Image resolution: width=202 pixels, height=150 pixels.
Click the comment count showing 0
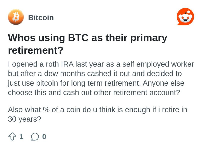tap(44, 137)
